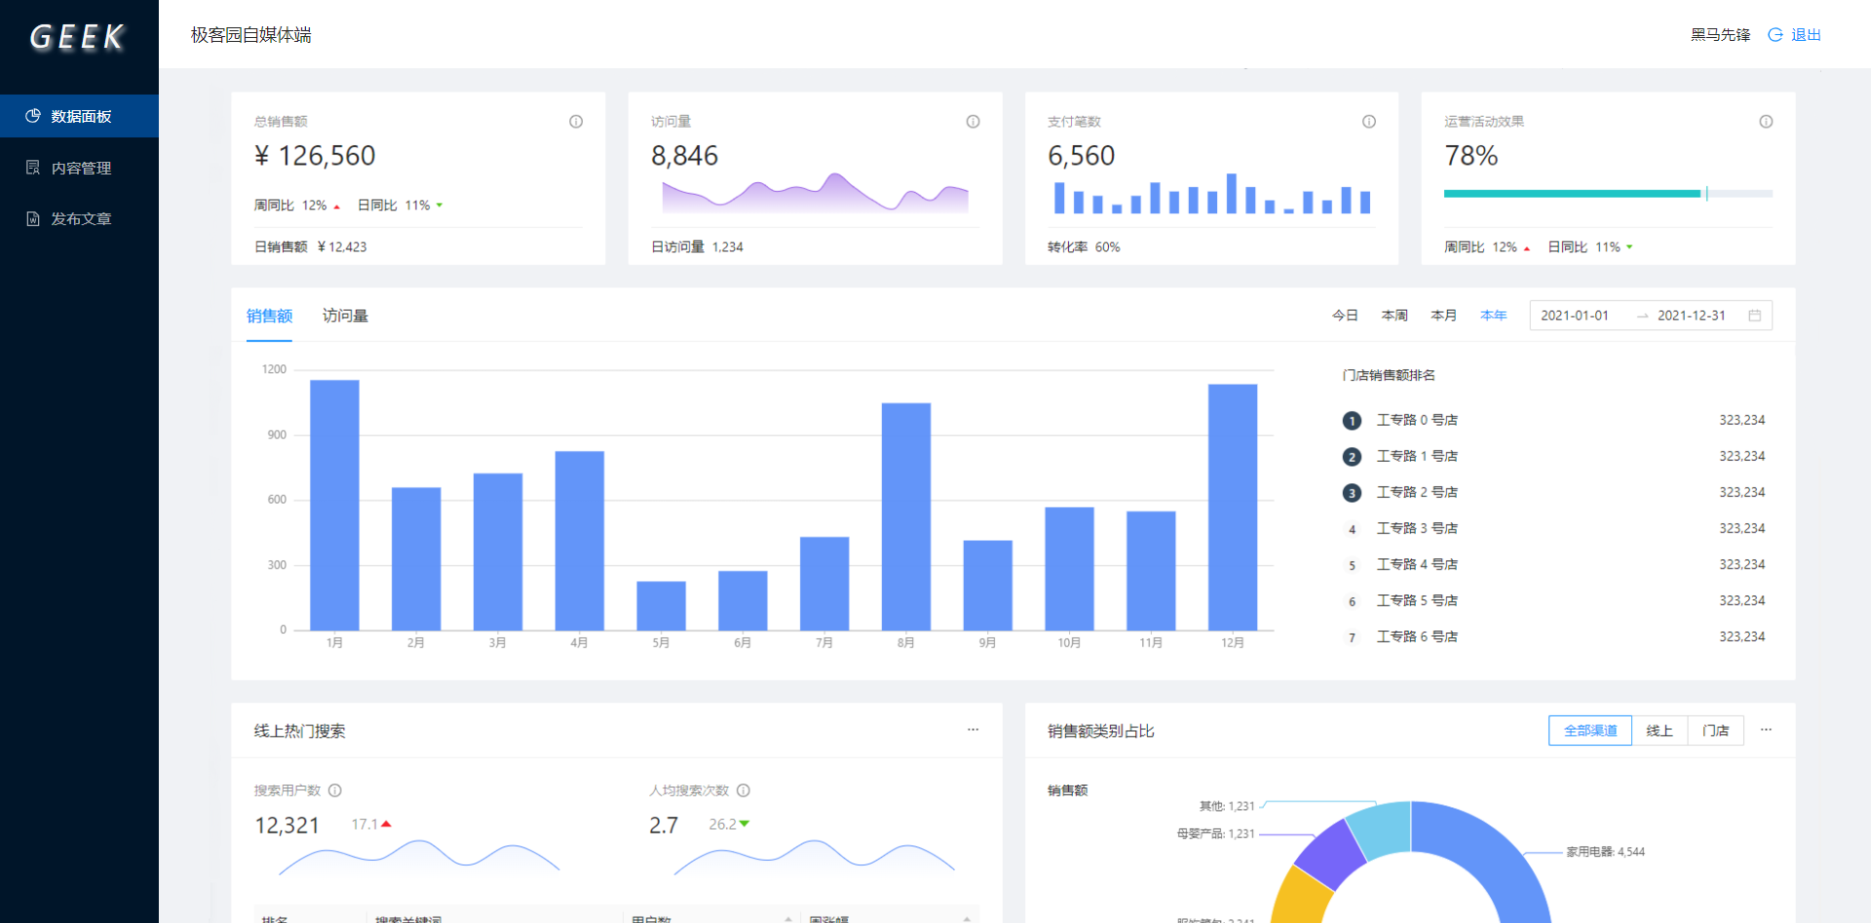Click the 工专路 5 号店 row
This screenshot has height=923, width=1871.
(x=1554, y=600)
